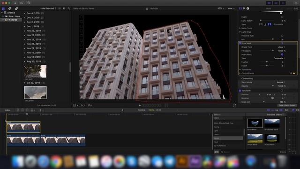Click the Import Media arrow icon
The width and height of the screenshot is (300, 169).
pos(15,3)
